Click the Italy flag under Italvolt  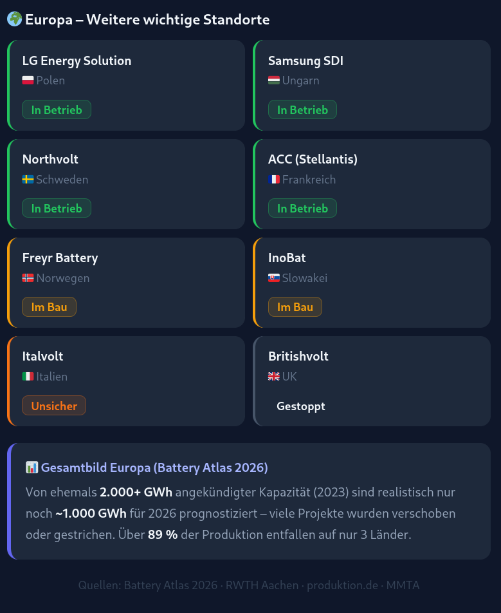click(x=28, y=377)
